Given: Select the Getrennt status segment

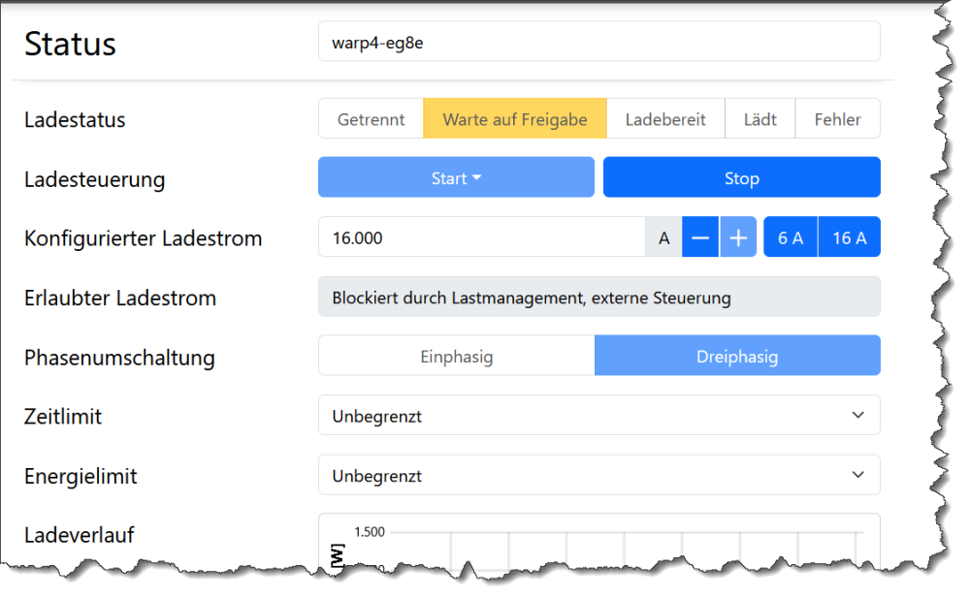Looking at the screenshot, I should [x=372, y=118].
